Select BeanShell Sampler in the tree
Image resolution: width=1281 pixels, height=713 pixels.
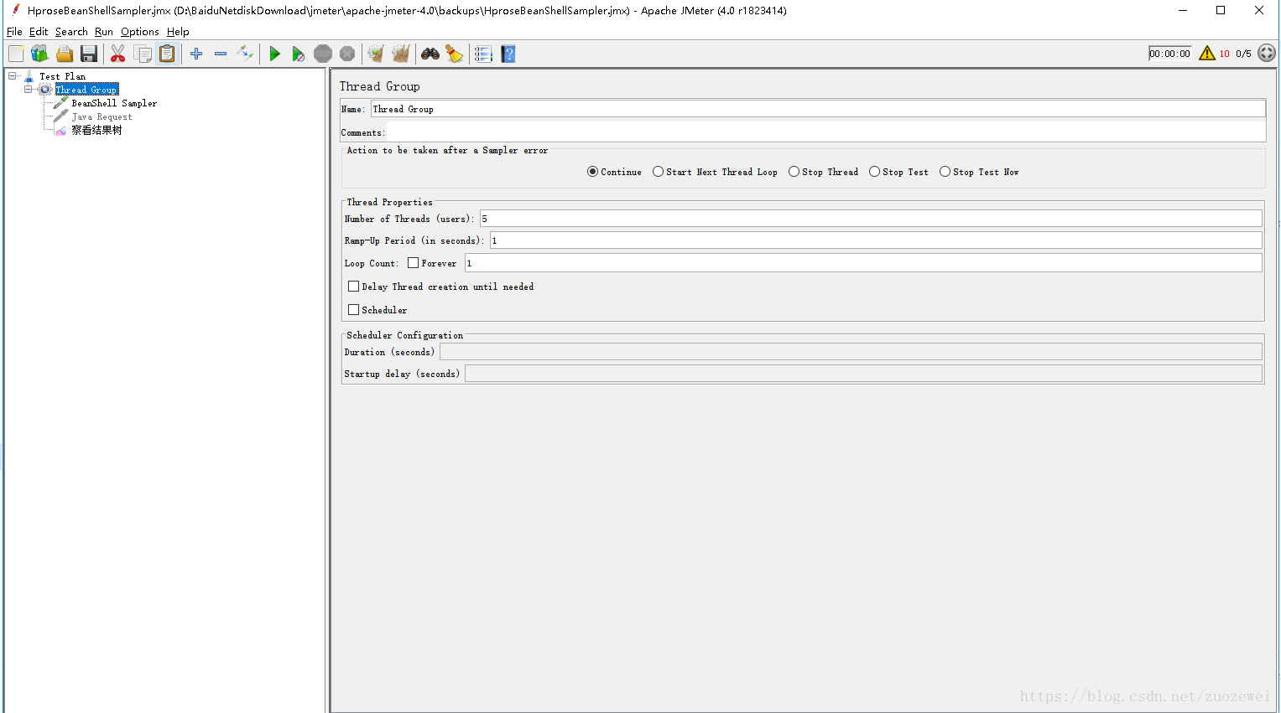[x=114, y=103]
